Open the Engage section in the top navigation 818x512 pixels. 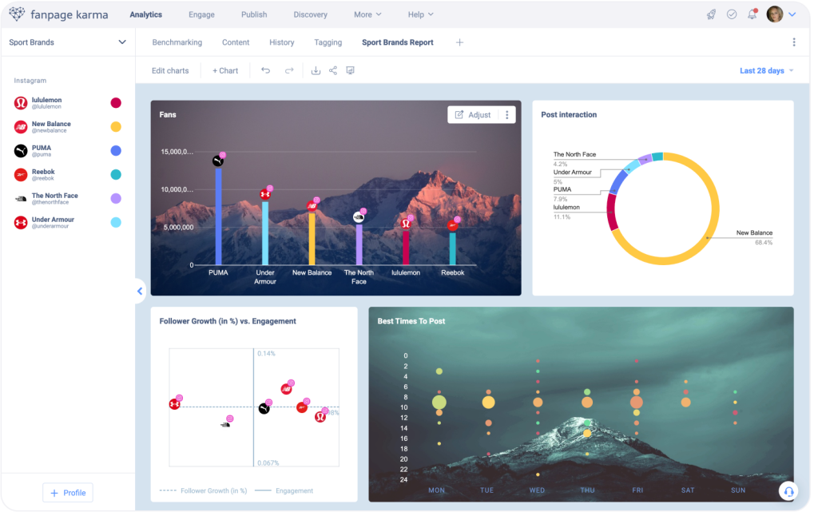pos(201,14)
